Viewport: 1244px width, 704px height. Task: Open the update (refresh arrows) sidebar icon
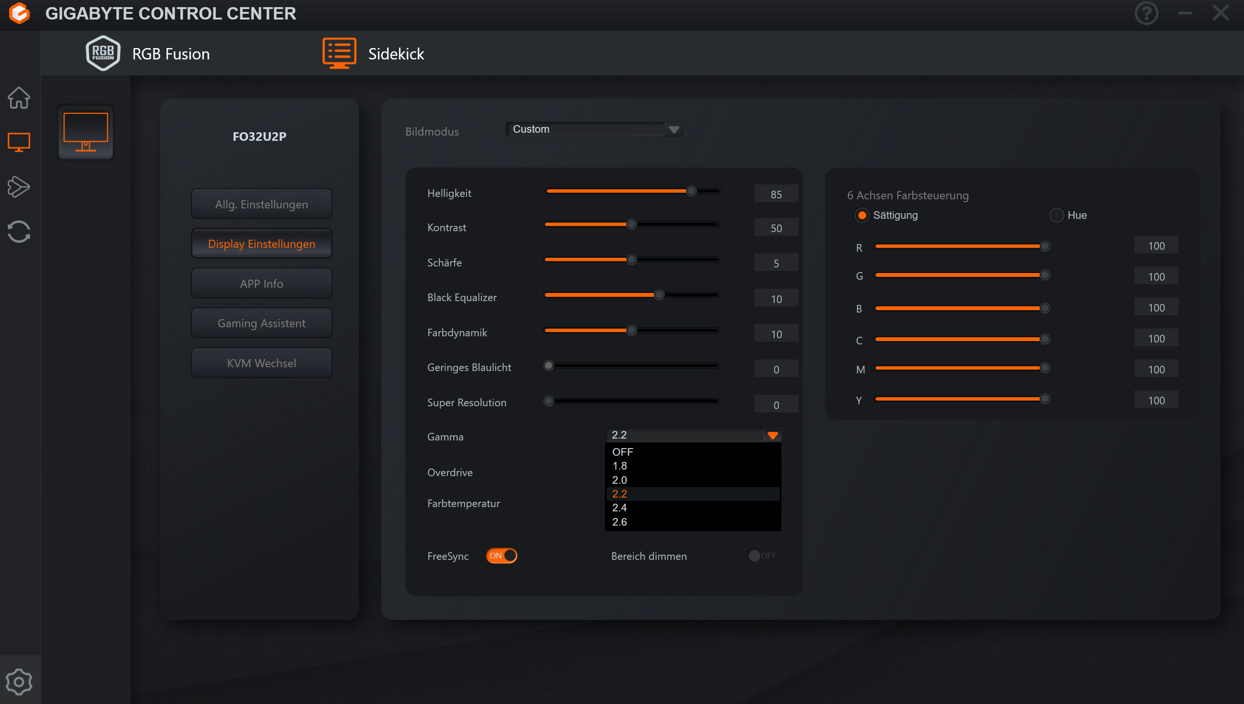(19, 232)
